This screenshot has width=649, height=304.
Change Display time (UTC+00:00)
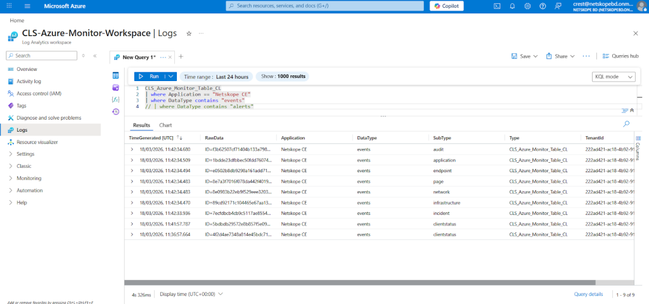point(191,294)
